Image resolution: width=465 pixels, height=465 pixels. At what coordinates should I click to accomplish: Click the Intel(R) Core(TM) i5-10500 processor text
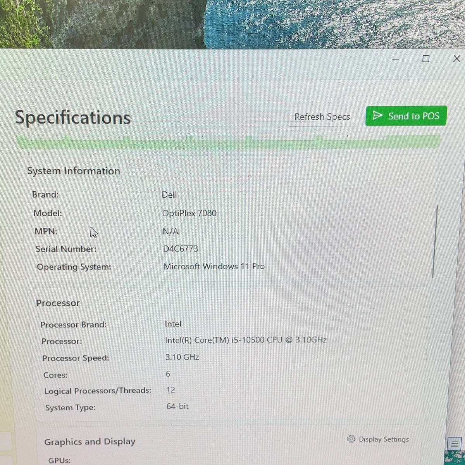click(246, 340)
